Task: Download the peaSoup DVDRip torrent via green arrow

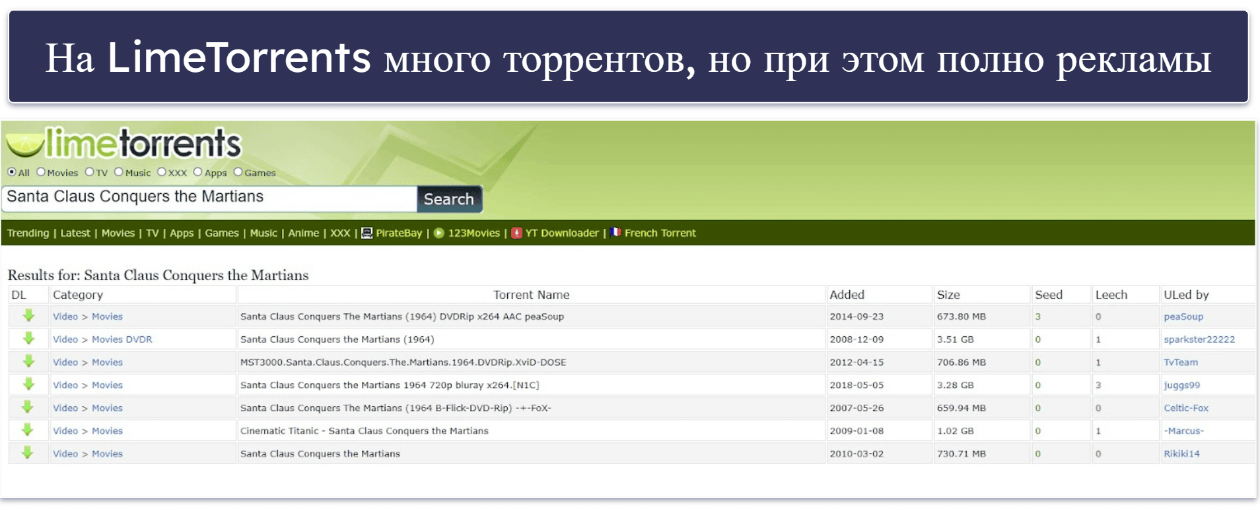Action: pos(28,316)
